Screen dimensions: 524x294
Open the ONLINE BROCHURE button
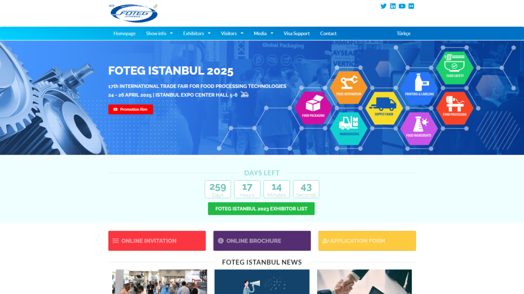point(262,241)
